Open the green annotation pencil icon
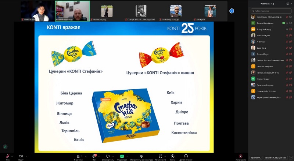Viewport: 294px width, 161px height. point(5,147)
